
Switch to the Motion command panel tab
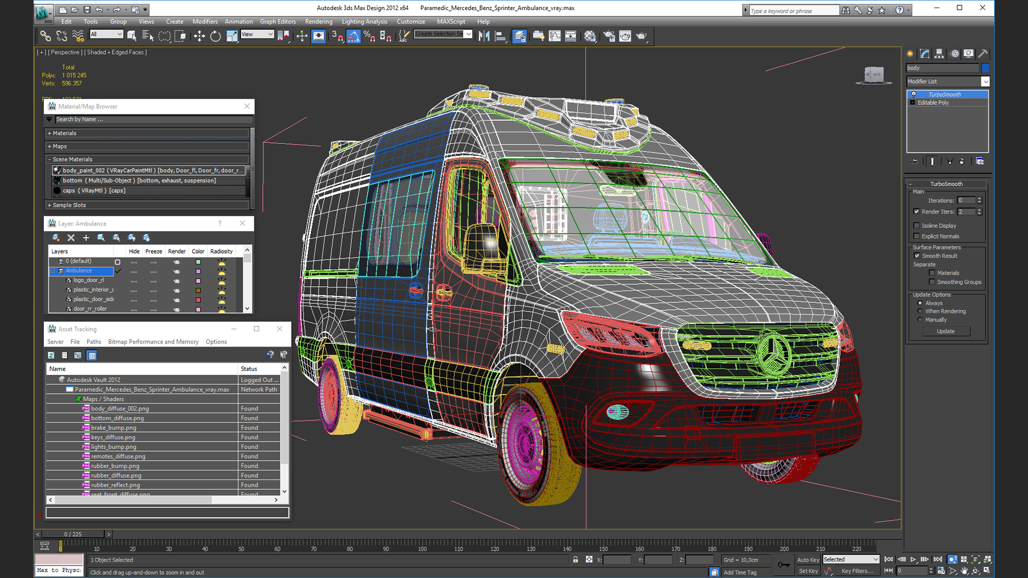pyautogui.click(x=954, y=54)
